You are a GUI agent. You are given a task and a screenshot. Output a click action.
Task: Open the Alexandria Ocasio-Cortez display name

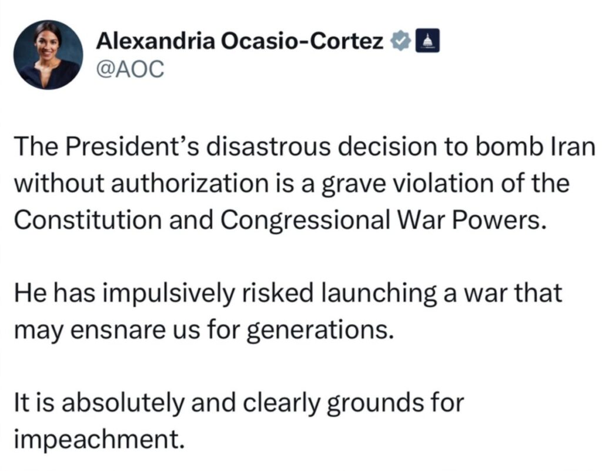coord(240,41)
